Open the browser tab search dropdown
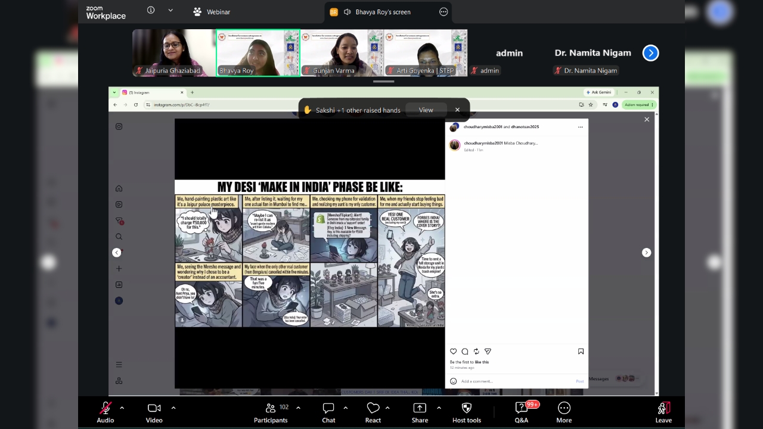The image size is (763, 429). (115, 92)
